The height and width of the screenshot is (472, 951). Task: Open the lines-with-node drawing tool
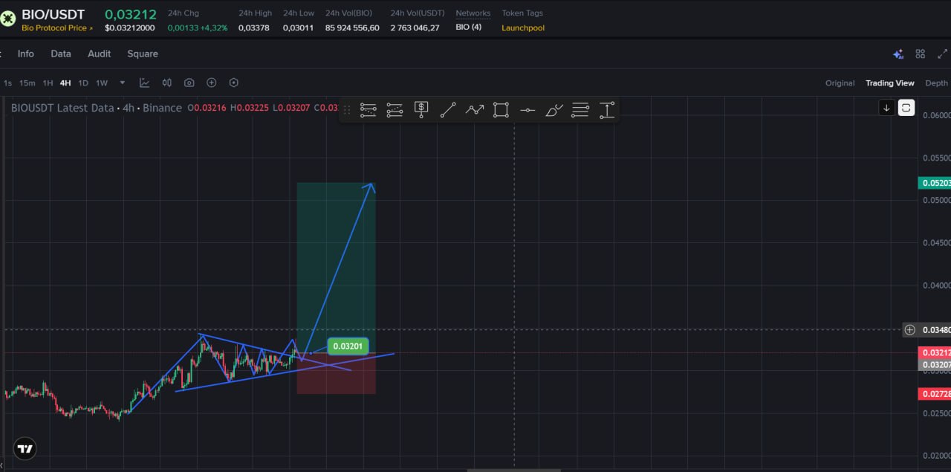pos(580,110)
